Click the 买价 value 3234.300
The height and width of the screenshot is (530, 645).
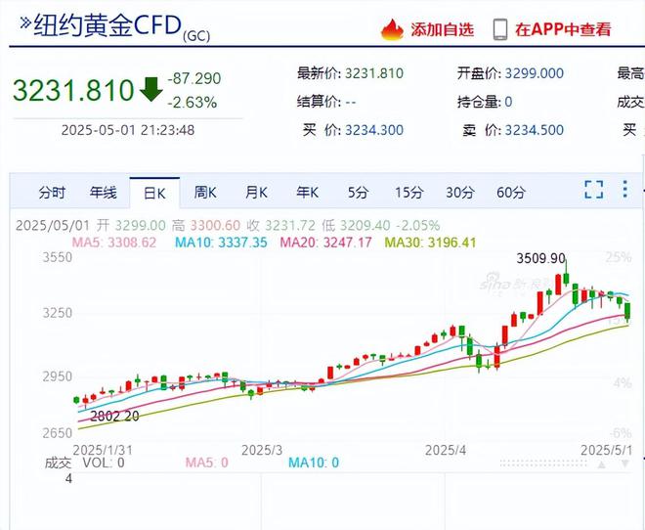tap(374, 130)
